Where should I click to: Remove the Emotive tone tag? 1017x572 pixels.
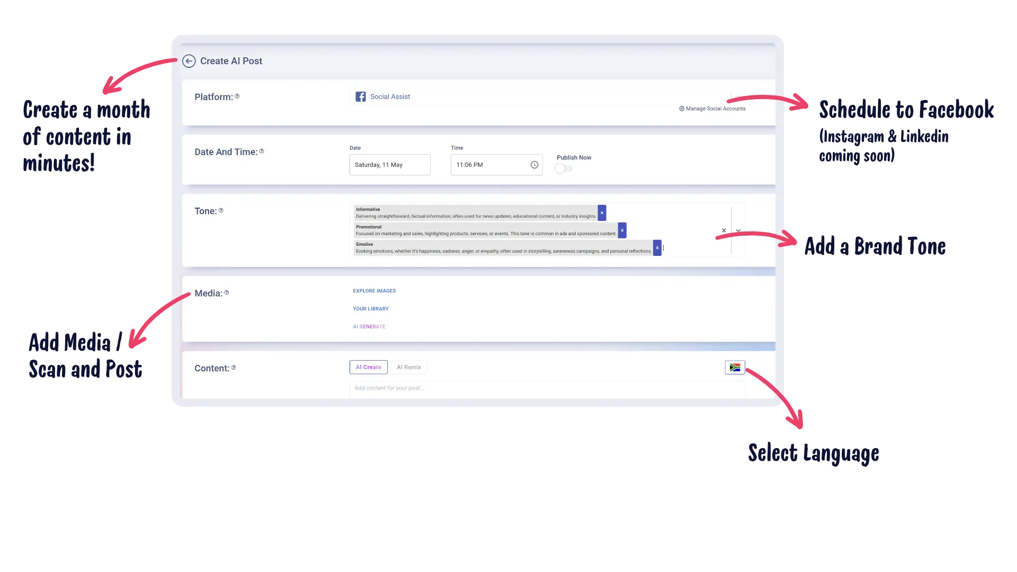pos(657,248)
